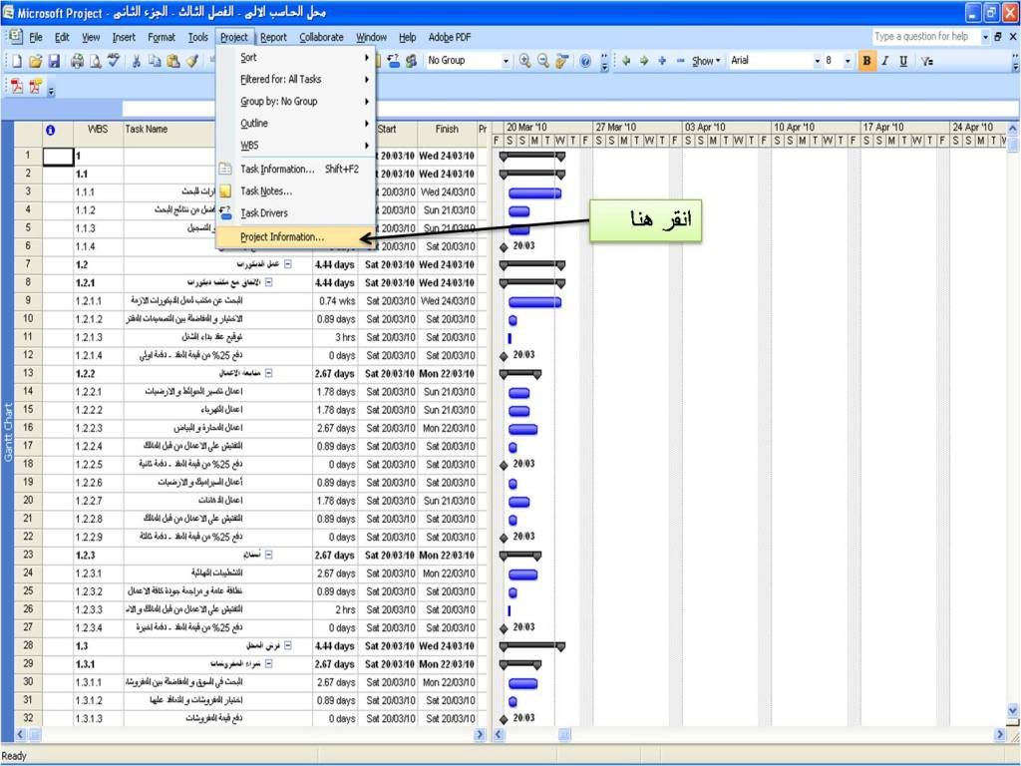Open the No Group dropdown
The image size is (1021, 766).
coord(506,61)
